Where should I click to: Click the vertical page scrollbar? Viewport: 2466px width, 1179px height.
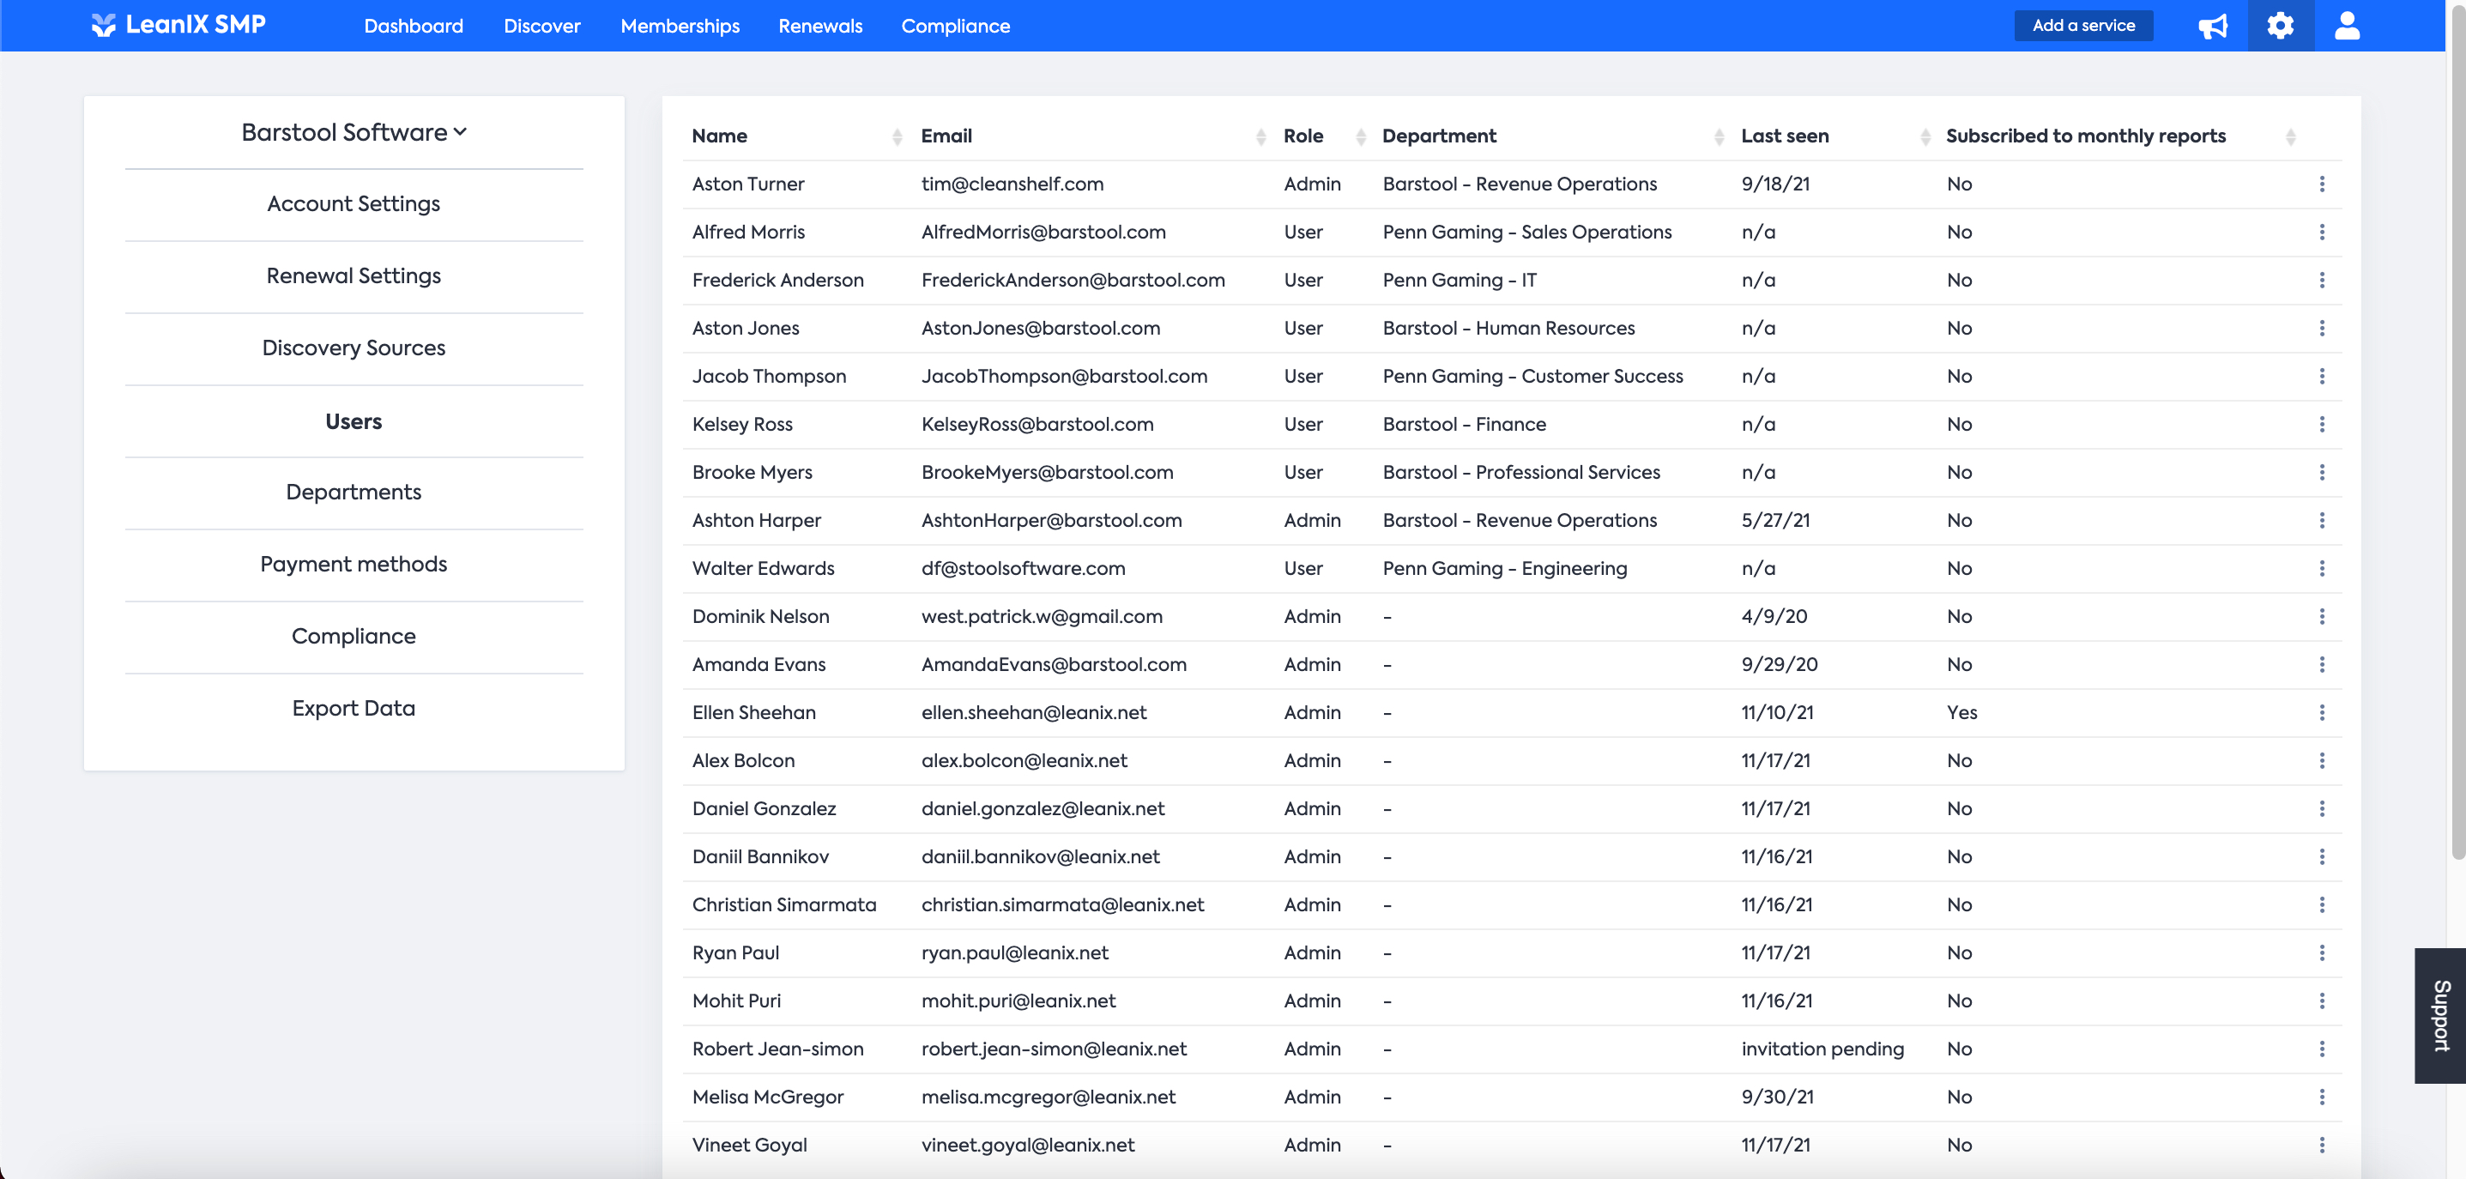coord(2457,431)
